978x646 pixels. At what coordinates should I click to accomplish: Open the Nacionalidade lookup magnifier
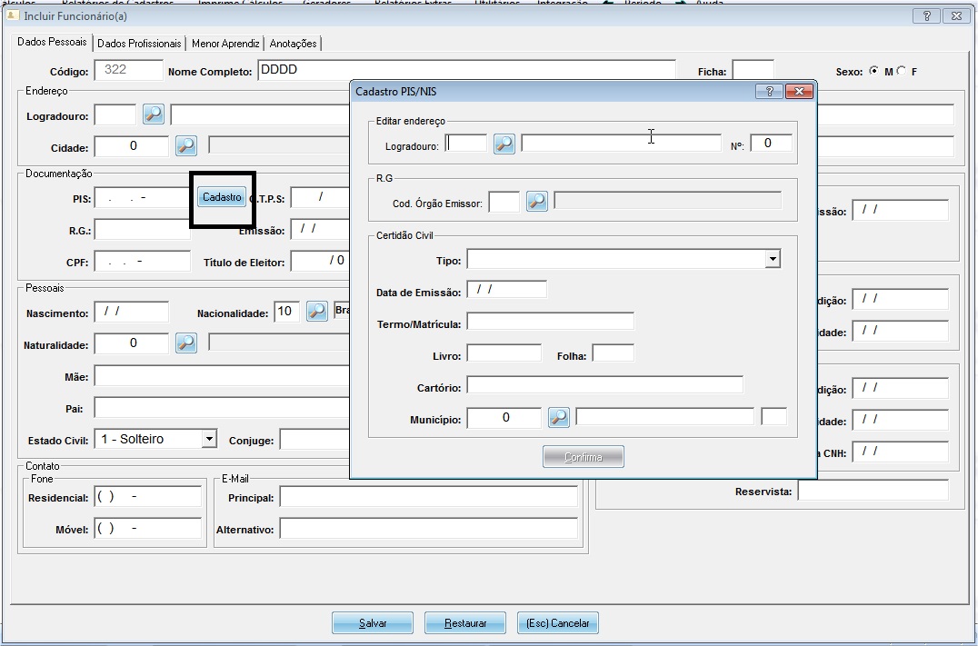(x=316, y=312)
